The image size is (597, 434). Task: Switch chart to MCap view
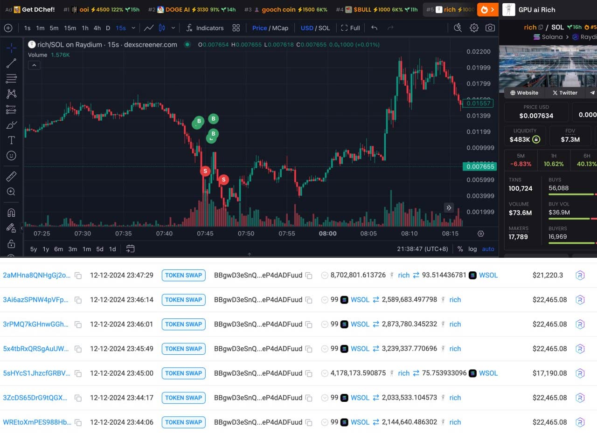tap(280, 28)
